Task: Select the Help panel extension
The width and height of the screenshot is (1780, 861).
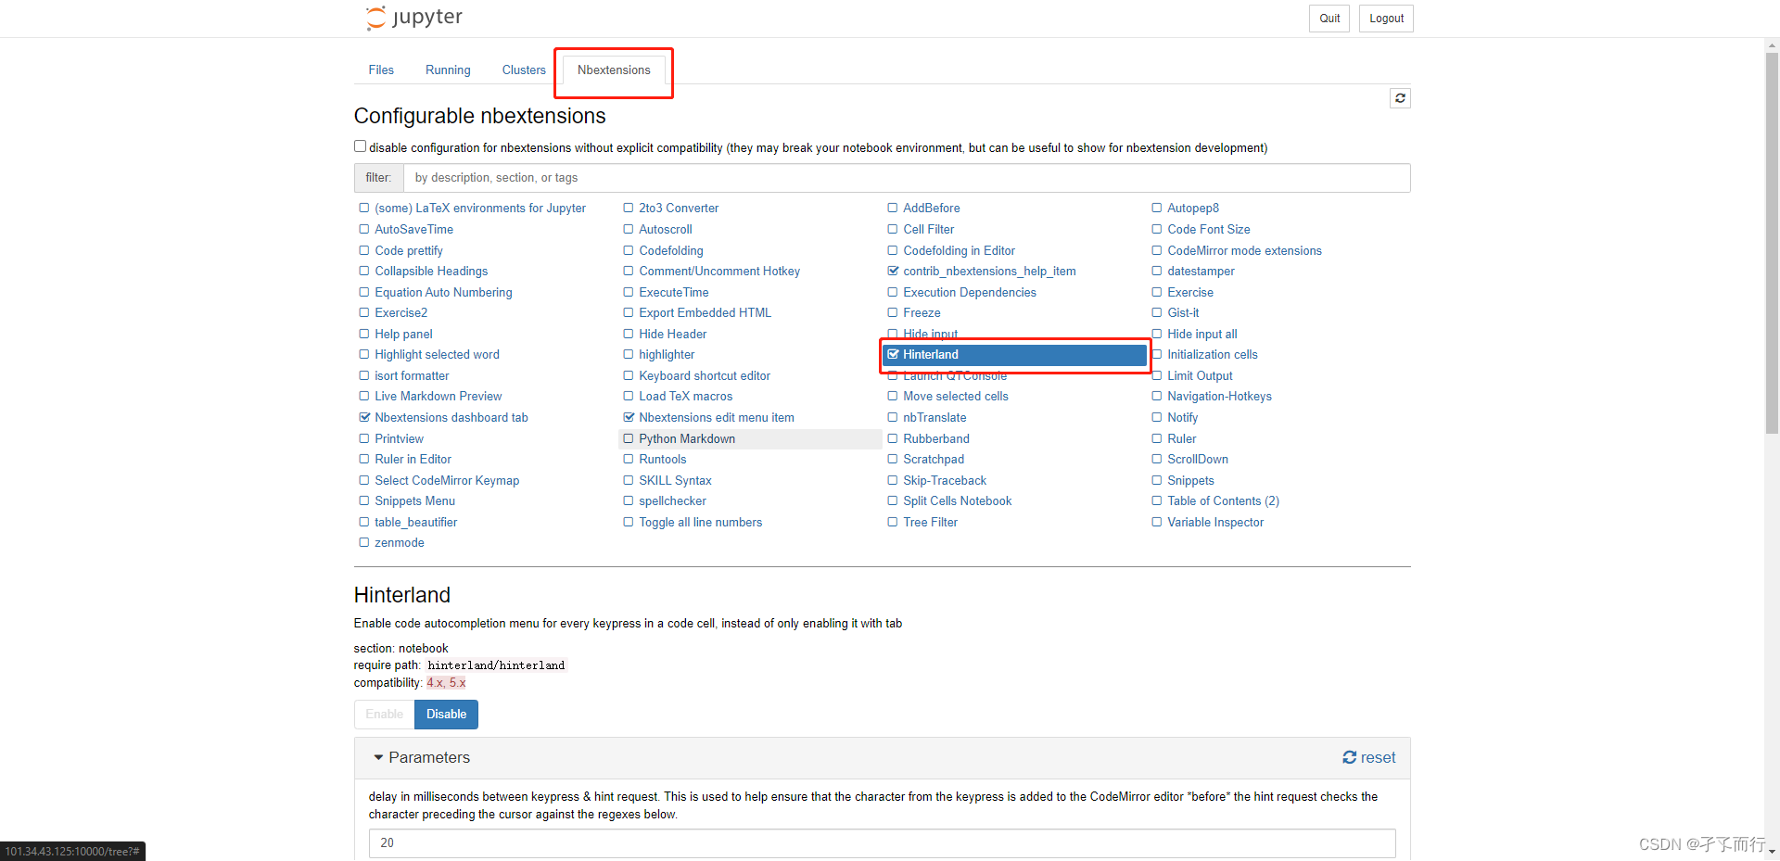Action: 402,335
